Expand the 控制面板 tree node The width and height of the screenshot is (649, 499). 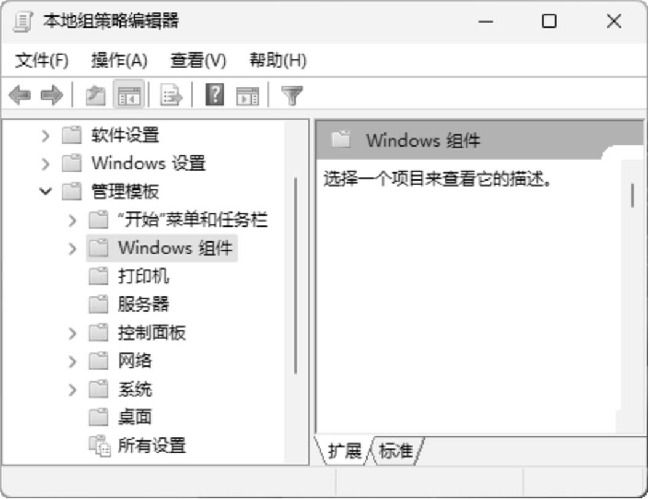[73, 333]
